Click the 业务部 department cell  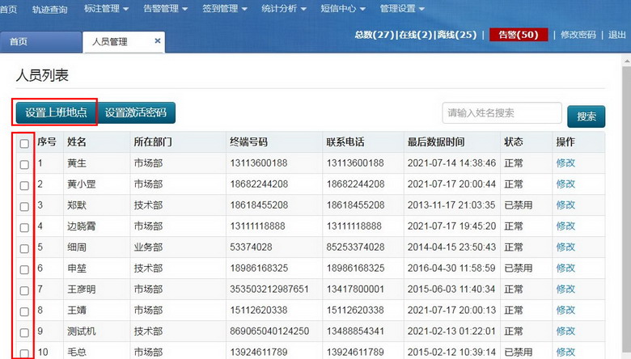(149, 247)
